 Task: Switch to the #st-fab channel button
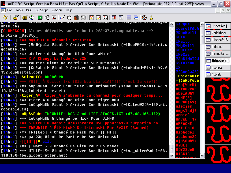tap(218, 74)
